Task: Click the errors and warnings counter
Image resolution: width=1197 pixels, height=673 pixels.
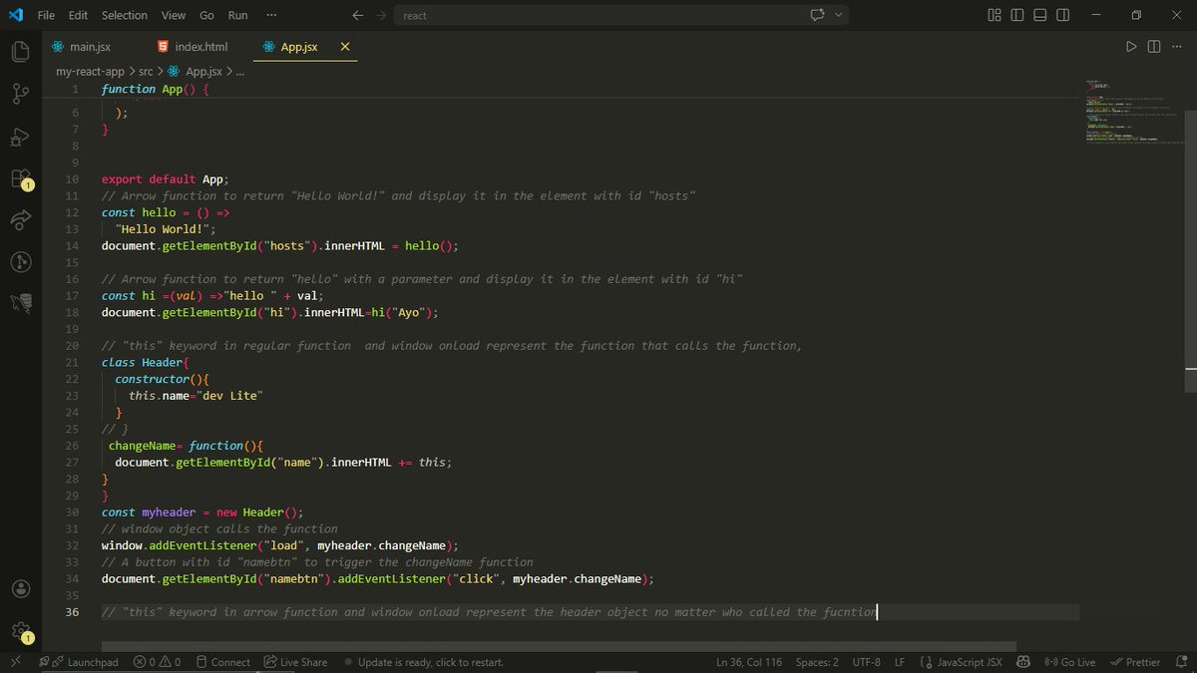Action: pos(158,662)
